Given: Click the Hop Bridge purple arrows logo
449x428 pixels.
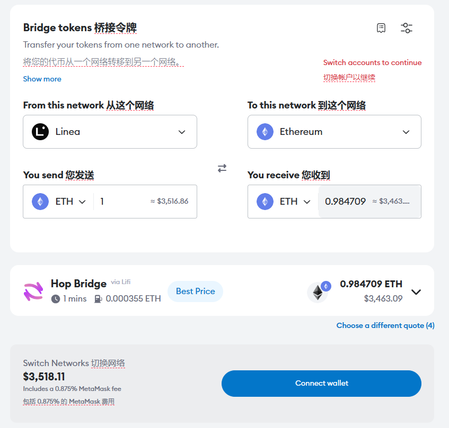Looking at the screenshot, I should 33,291.
